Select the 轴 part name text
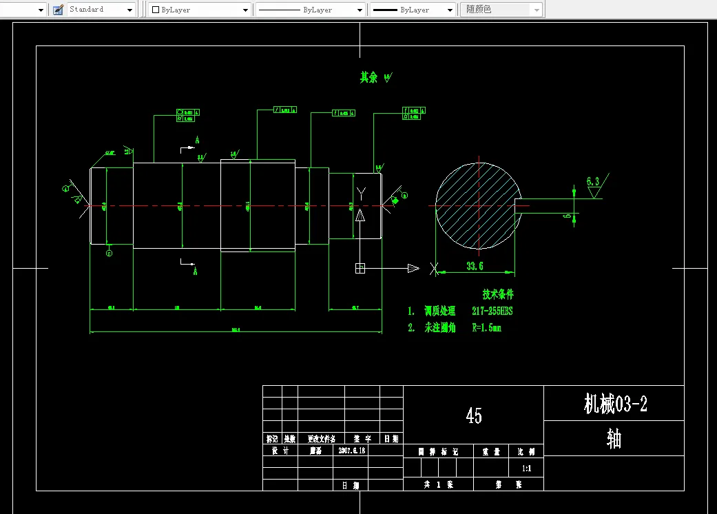This screenshot has height=514, width=717. tap(614, 438)
